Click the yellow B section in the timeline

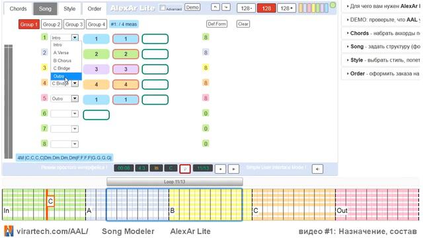click(x=210, y=204)
